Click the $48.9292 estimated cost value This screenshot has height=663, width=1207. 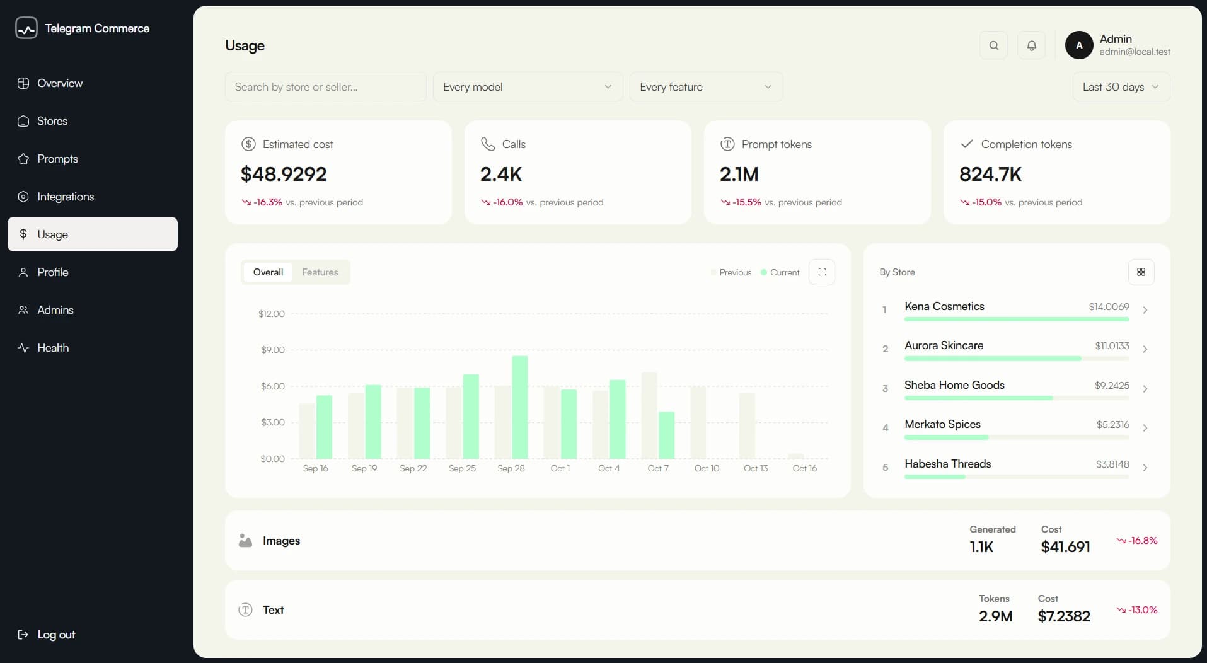[x=284, y=174]
